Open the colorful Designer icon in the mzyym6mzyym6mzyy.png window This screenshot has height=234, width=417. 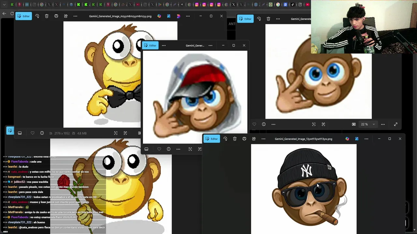(x=159, y=16)
